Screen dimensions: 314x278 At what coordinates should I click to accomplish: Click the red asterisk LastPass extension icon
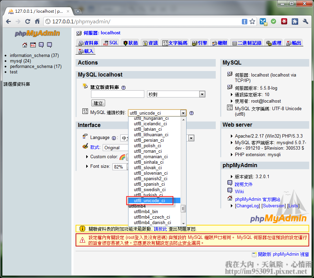click(x=284, y=21)
